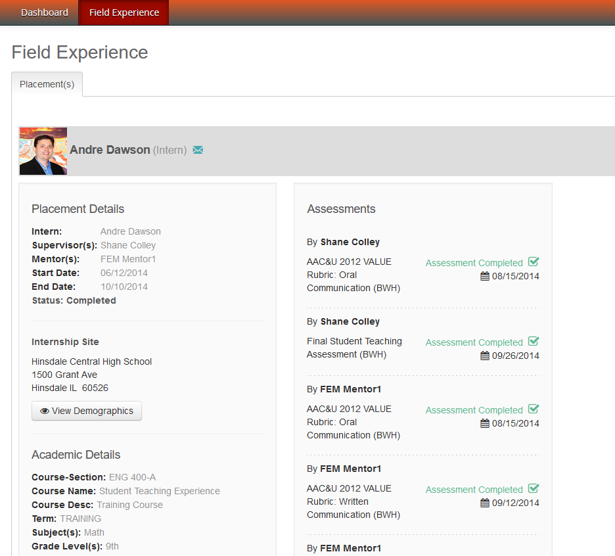Select the Field Experience navigation tab
This screenshot has width=615, height=556.
124,12
